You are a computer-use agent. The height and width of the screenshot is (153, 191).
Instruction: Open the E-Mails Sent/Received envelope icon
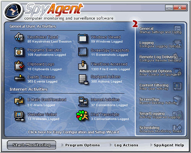[19, 101]
